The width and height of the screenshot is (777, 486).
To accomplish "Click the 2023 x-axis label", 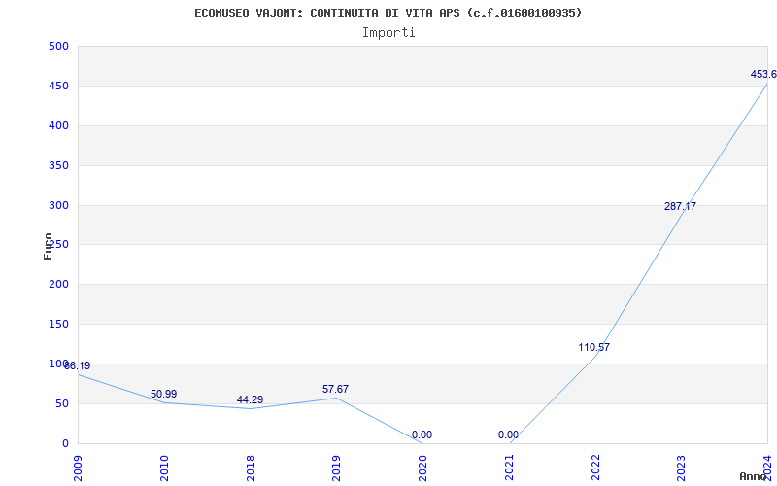I will [x=681, y=469].
